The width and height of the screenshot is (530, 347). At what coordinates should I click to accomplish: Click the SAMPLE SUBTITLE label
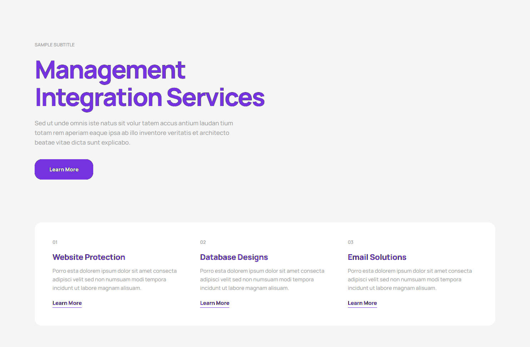(x=55, y=45)
